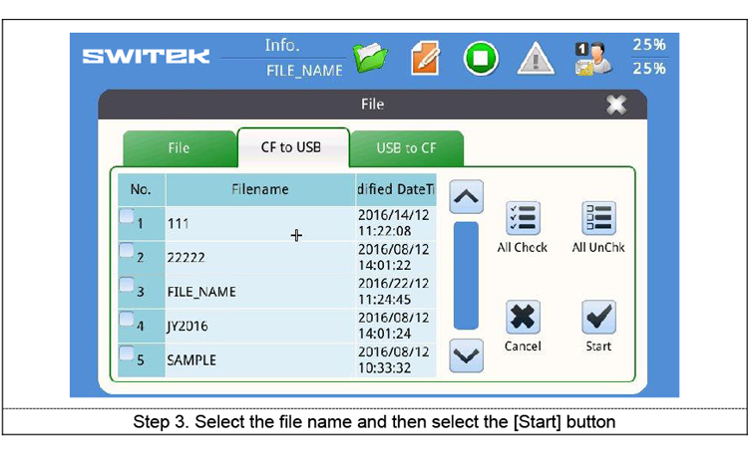Select the filename 111
This screenshot has width=748, height=463.
(179, 223)
